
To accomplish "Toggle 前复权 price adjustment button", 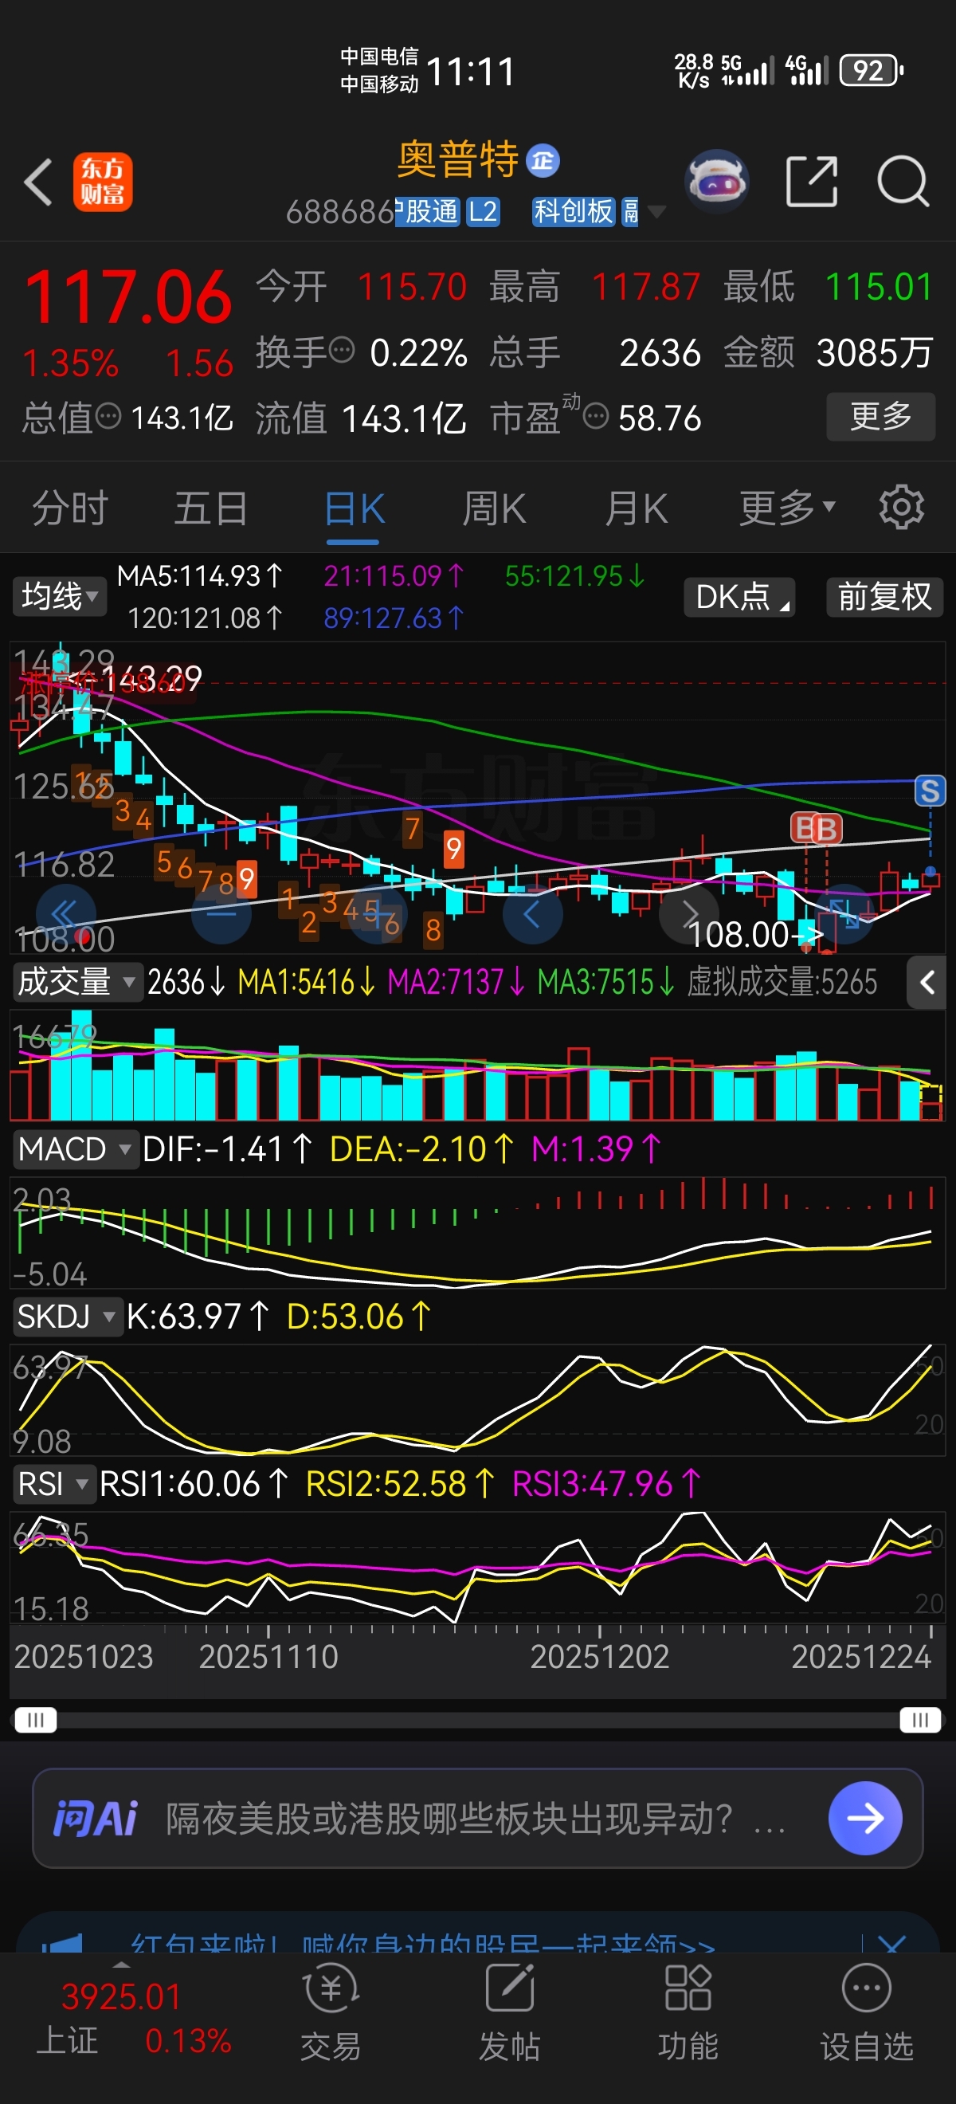I will 884,596.
